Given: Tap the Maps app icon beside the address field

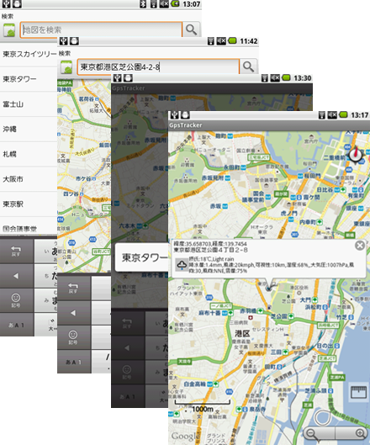Looking at the screenshot, I should click(66, 67).
